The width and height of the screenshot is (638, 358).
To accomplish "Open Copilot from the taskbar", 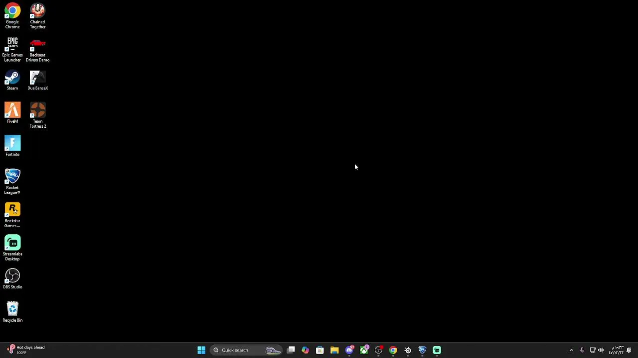I will [x=305, y=350].
